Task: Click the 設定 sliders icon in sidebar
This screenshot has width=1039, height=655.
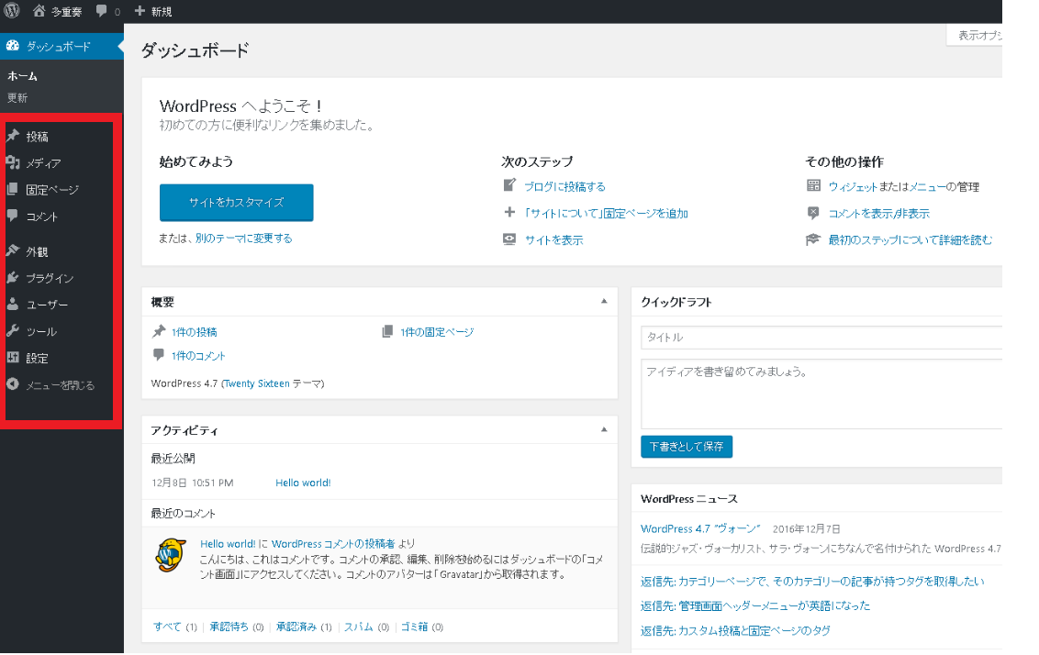Action: pos(13,358)
